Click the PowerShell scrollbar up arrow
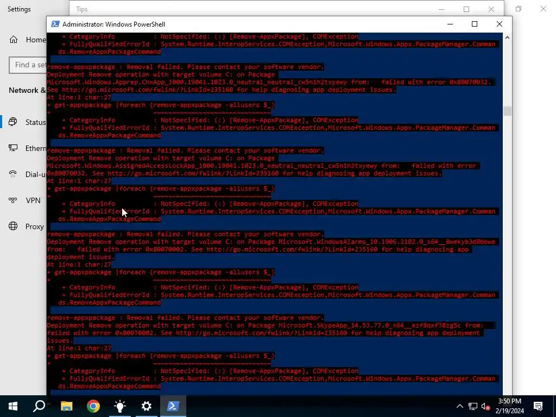The height and width of the screenshot is (417, 556). 508,37
